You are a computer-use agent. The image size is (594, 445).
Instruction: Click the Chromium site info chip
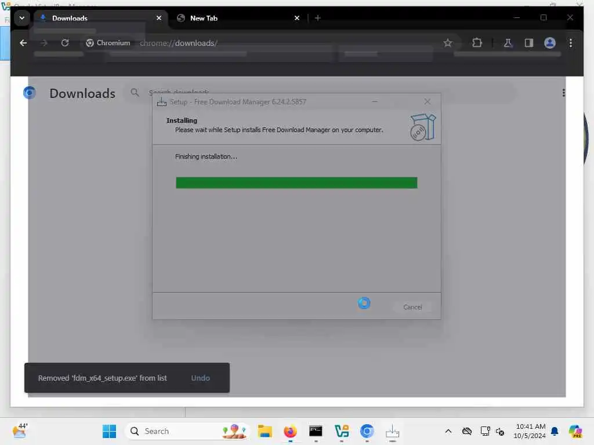pyautogui.click(x=108, y=43)
